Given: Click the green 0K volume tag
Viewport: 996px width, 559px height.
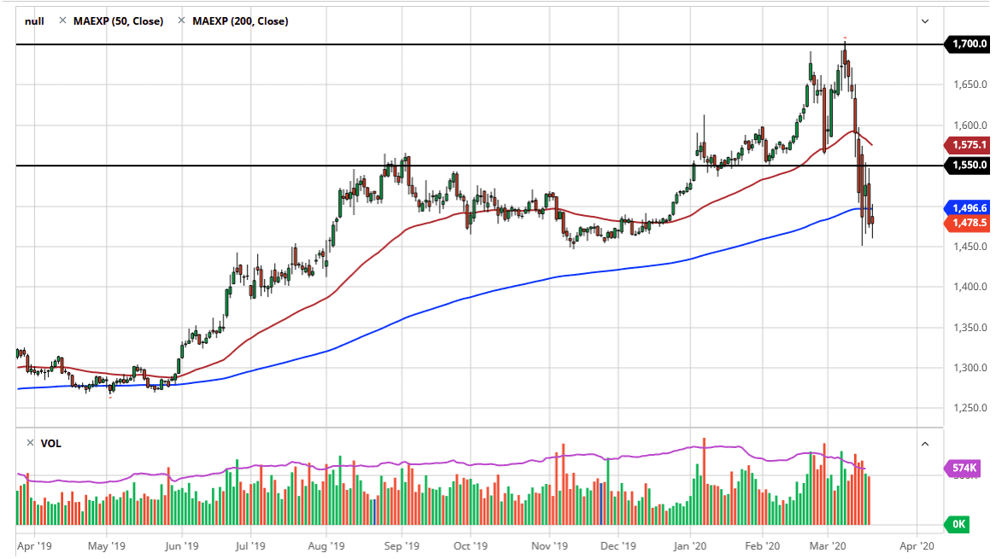Looking at the screenshot, I should 958,524.
